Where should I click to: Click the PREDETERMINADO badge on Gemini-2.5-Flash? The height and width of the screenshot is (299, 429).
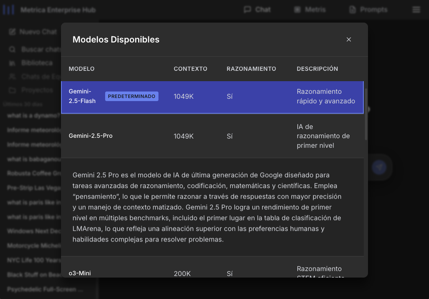(132, 96)
